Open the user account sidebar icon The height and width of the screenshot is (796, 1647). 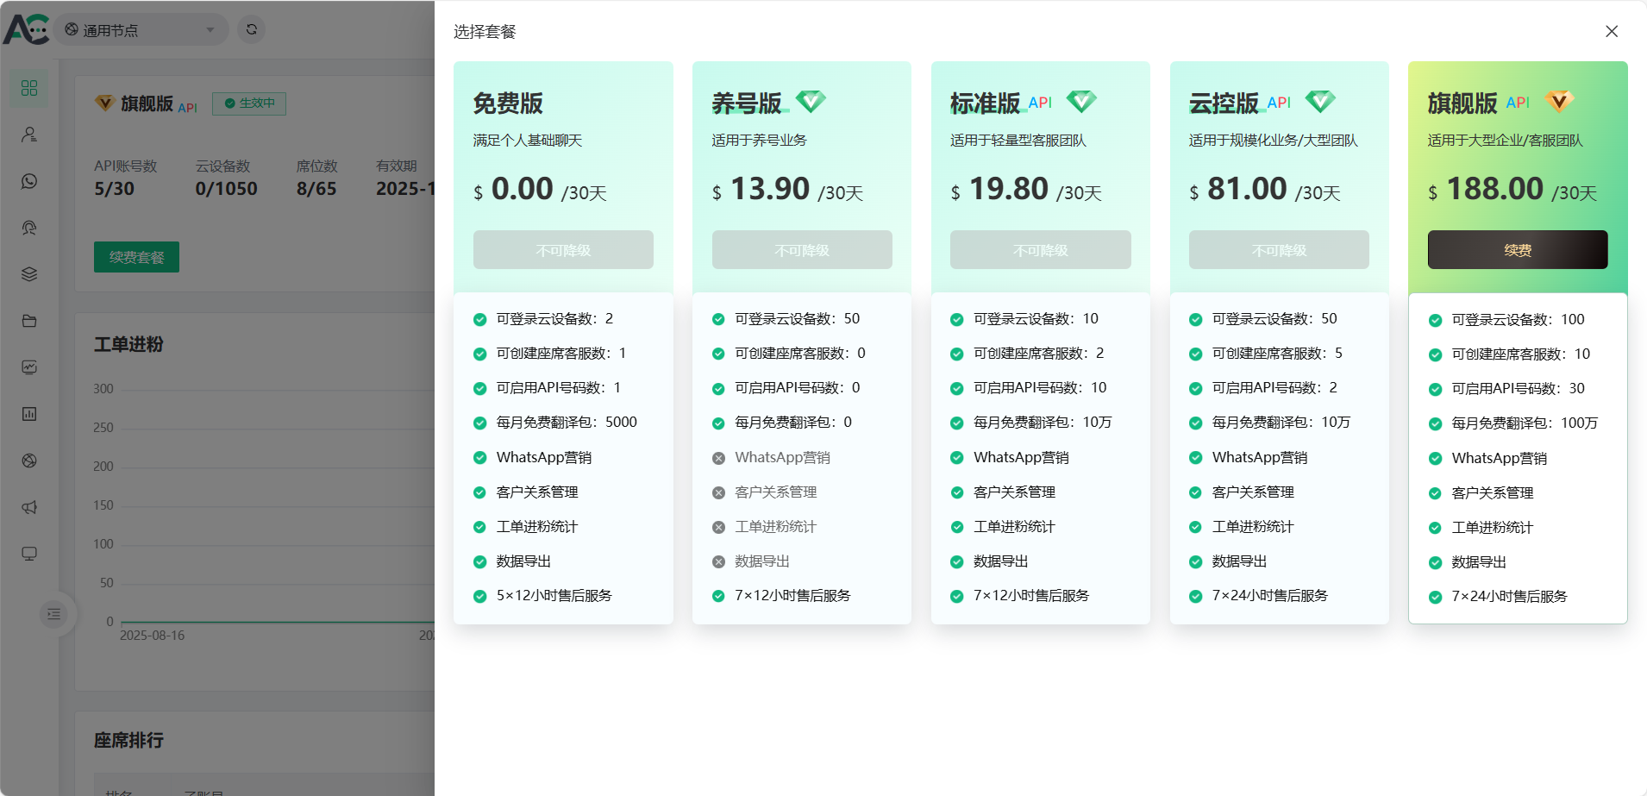click(29, 135)
